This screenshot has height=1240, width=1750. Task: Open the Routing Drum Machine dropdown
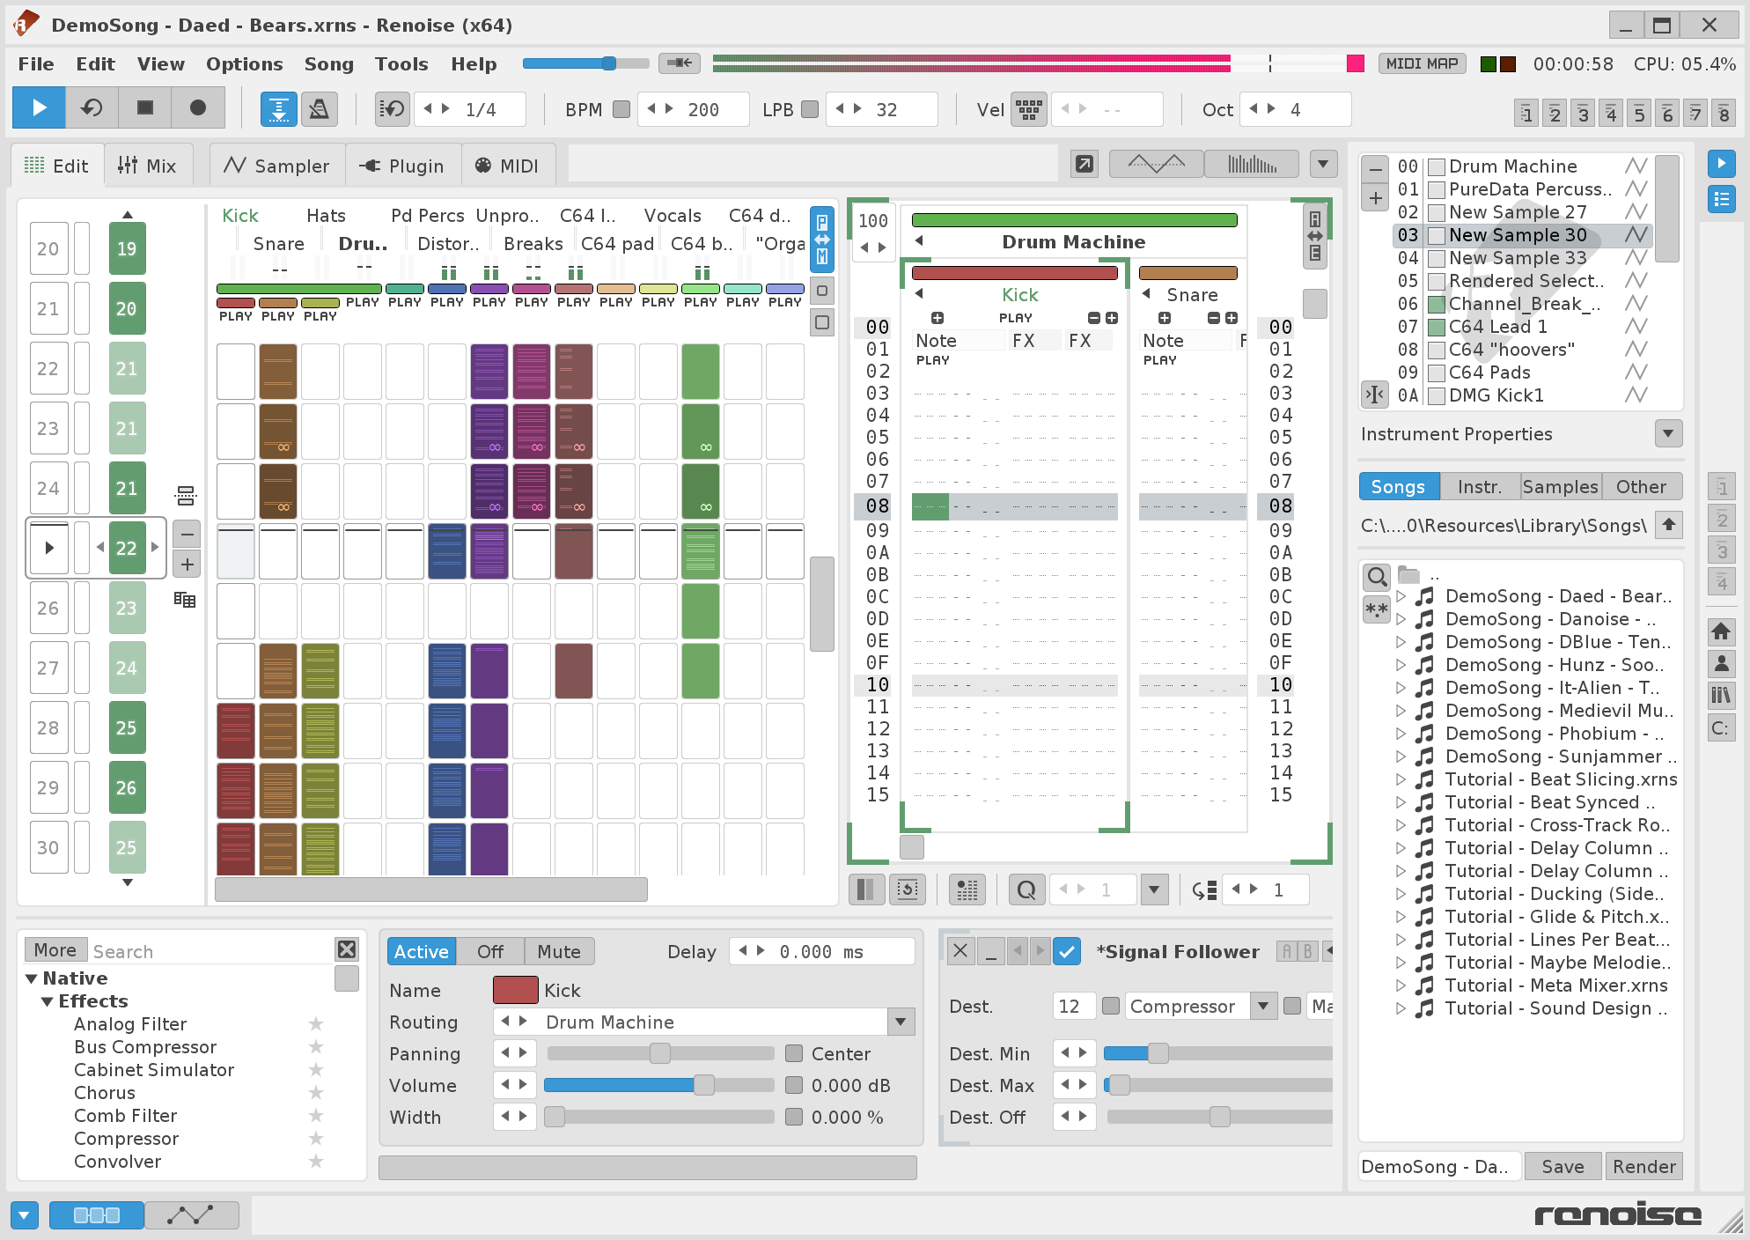tap(901, 1022)
